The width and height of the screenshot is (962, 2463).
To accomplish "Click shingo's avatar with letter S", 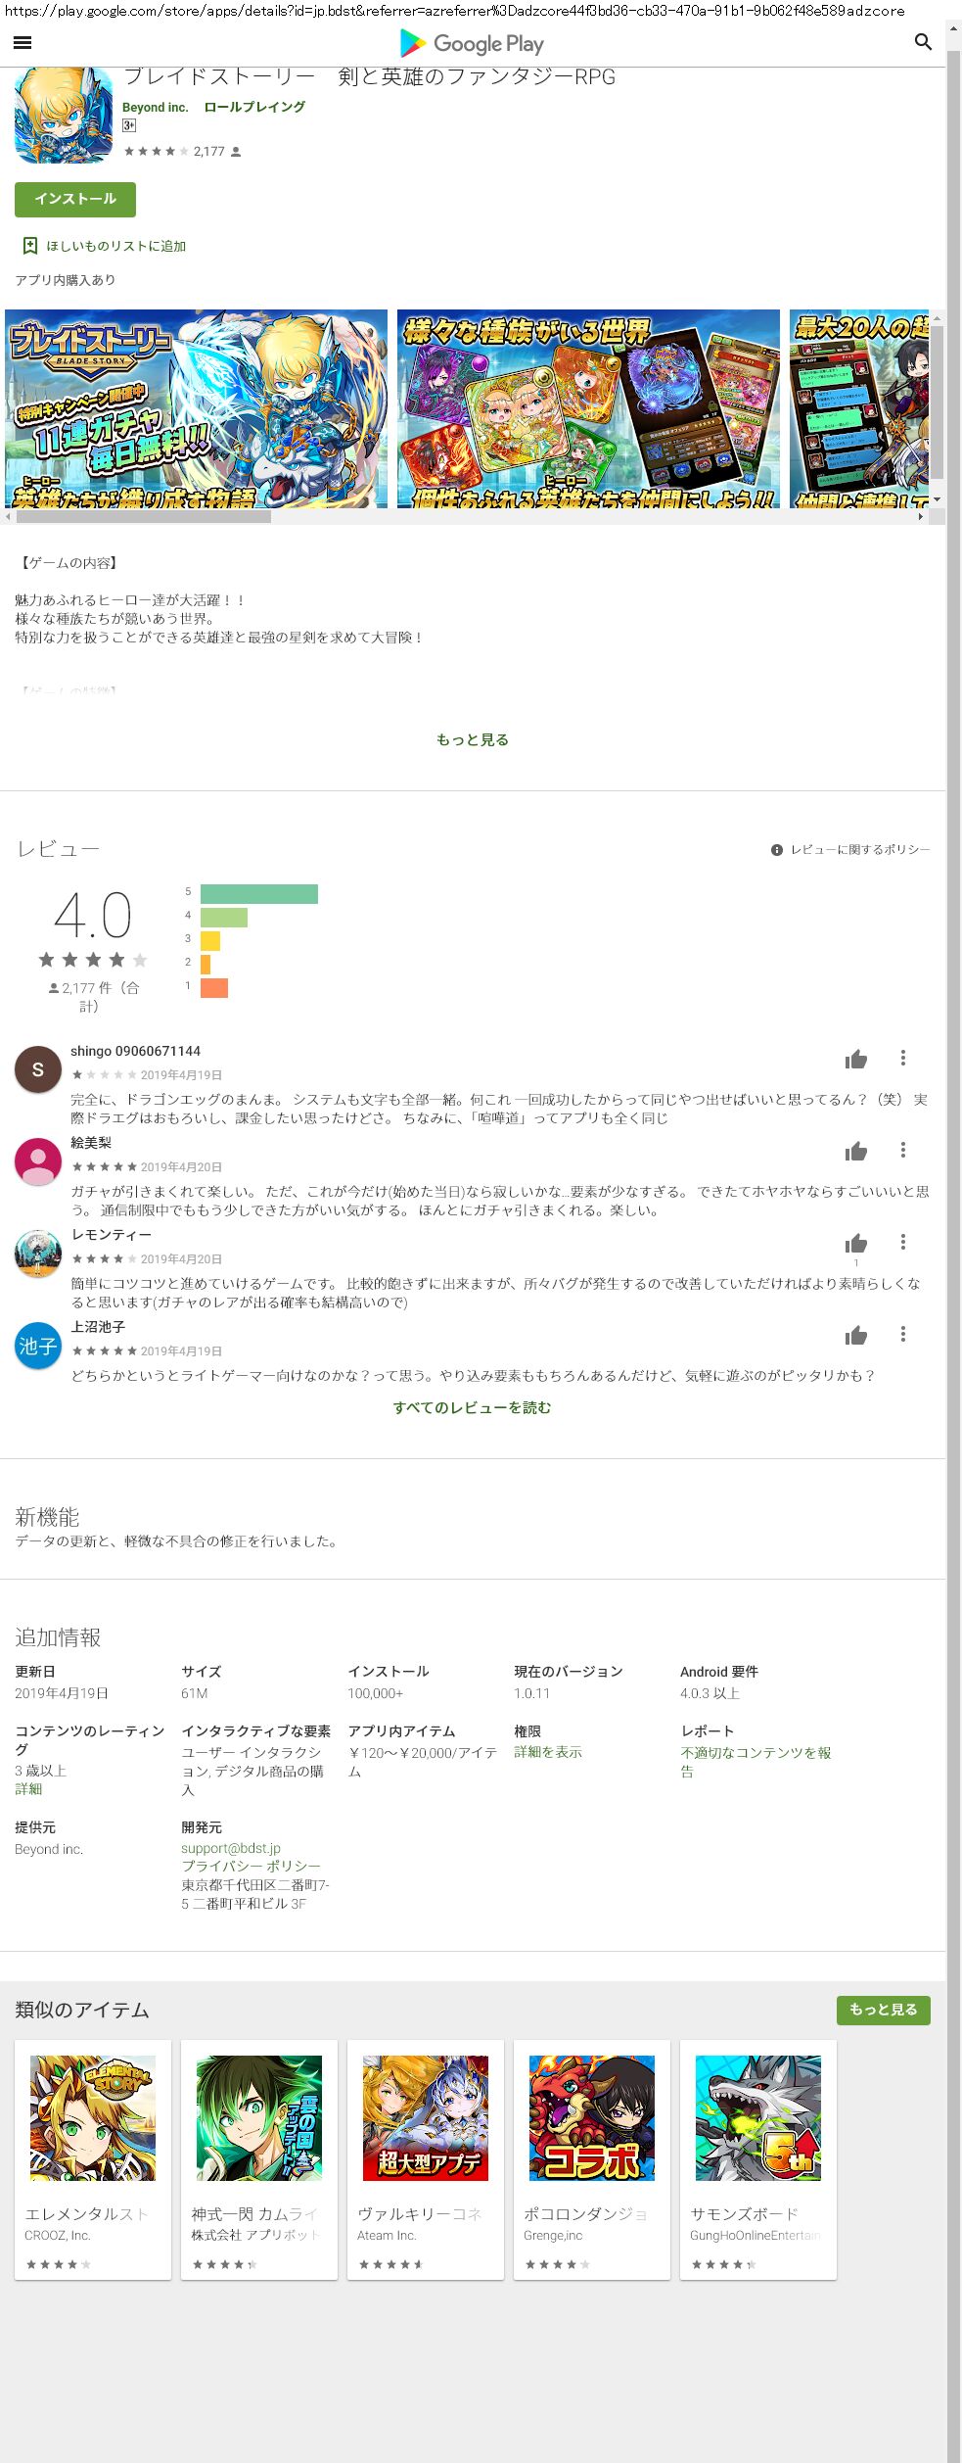I will [38, 1068].
